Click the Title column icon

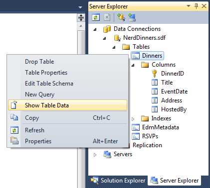point(155,83)
